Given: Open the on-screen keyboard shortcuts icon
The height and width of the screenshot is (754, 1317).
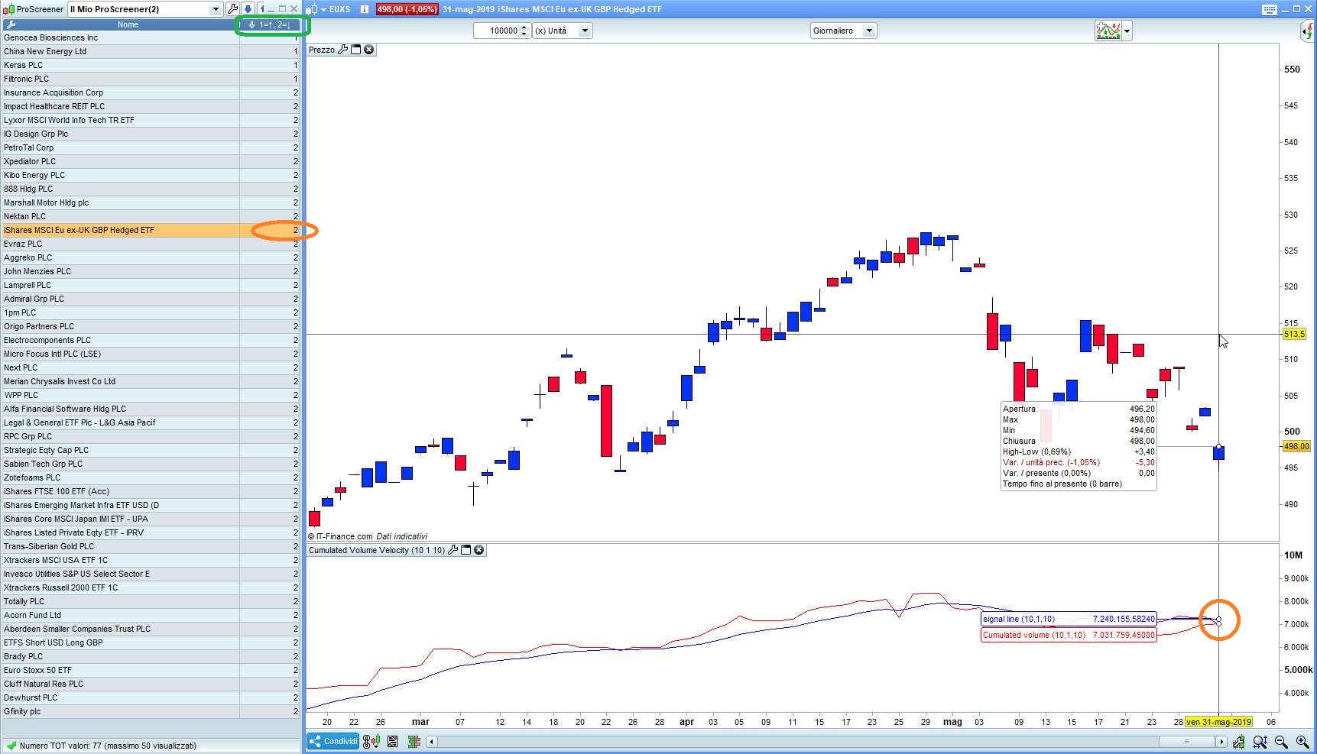Looking at the screenshot, I should 1270,9.
